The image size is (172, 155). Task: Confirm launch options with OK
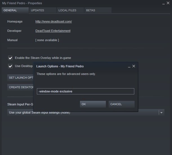93,104
